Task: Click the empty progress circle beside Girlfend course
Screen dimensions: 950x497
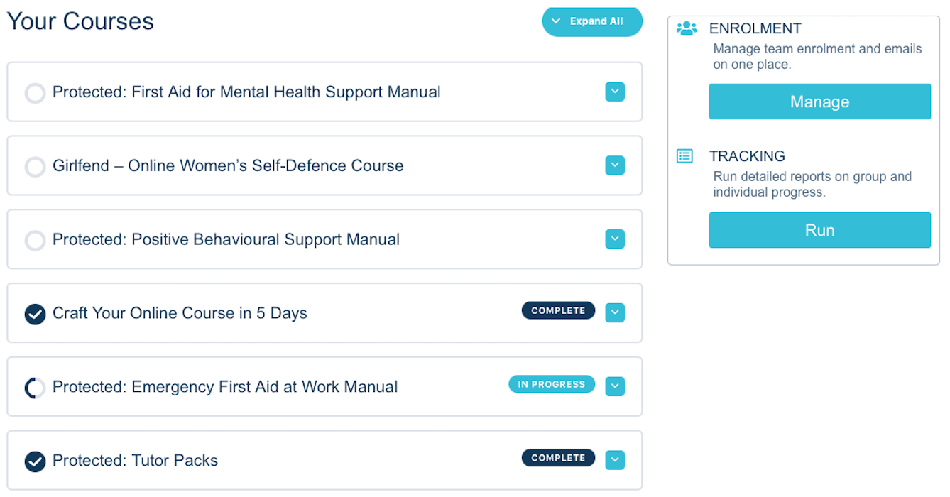Action: tap(35, 167)
